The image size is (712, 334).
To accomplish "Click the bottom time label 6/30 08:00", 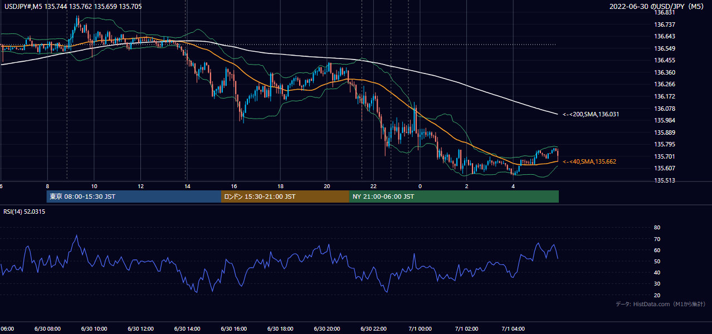I will 47,329.
